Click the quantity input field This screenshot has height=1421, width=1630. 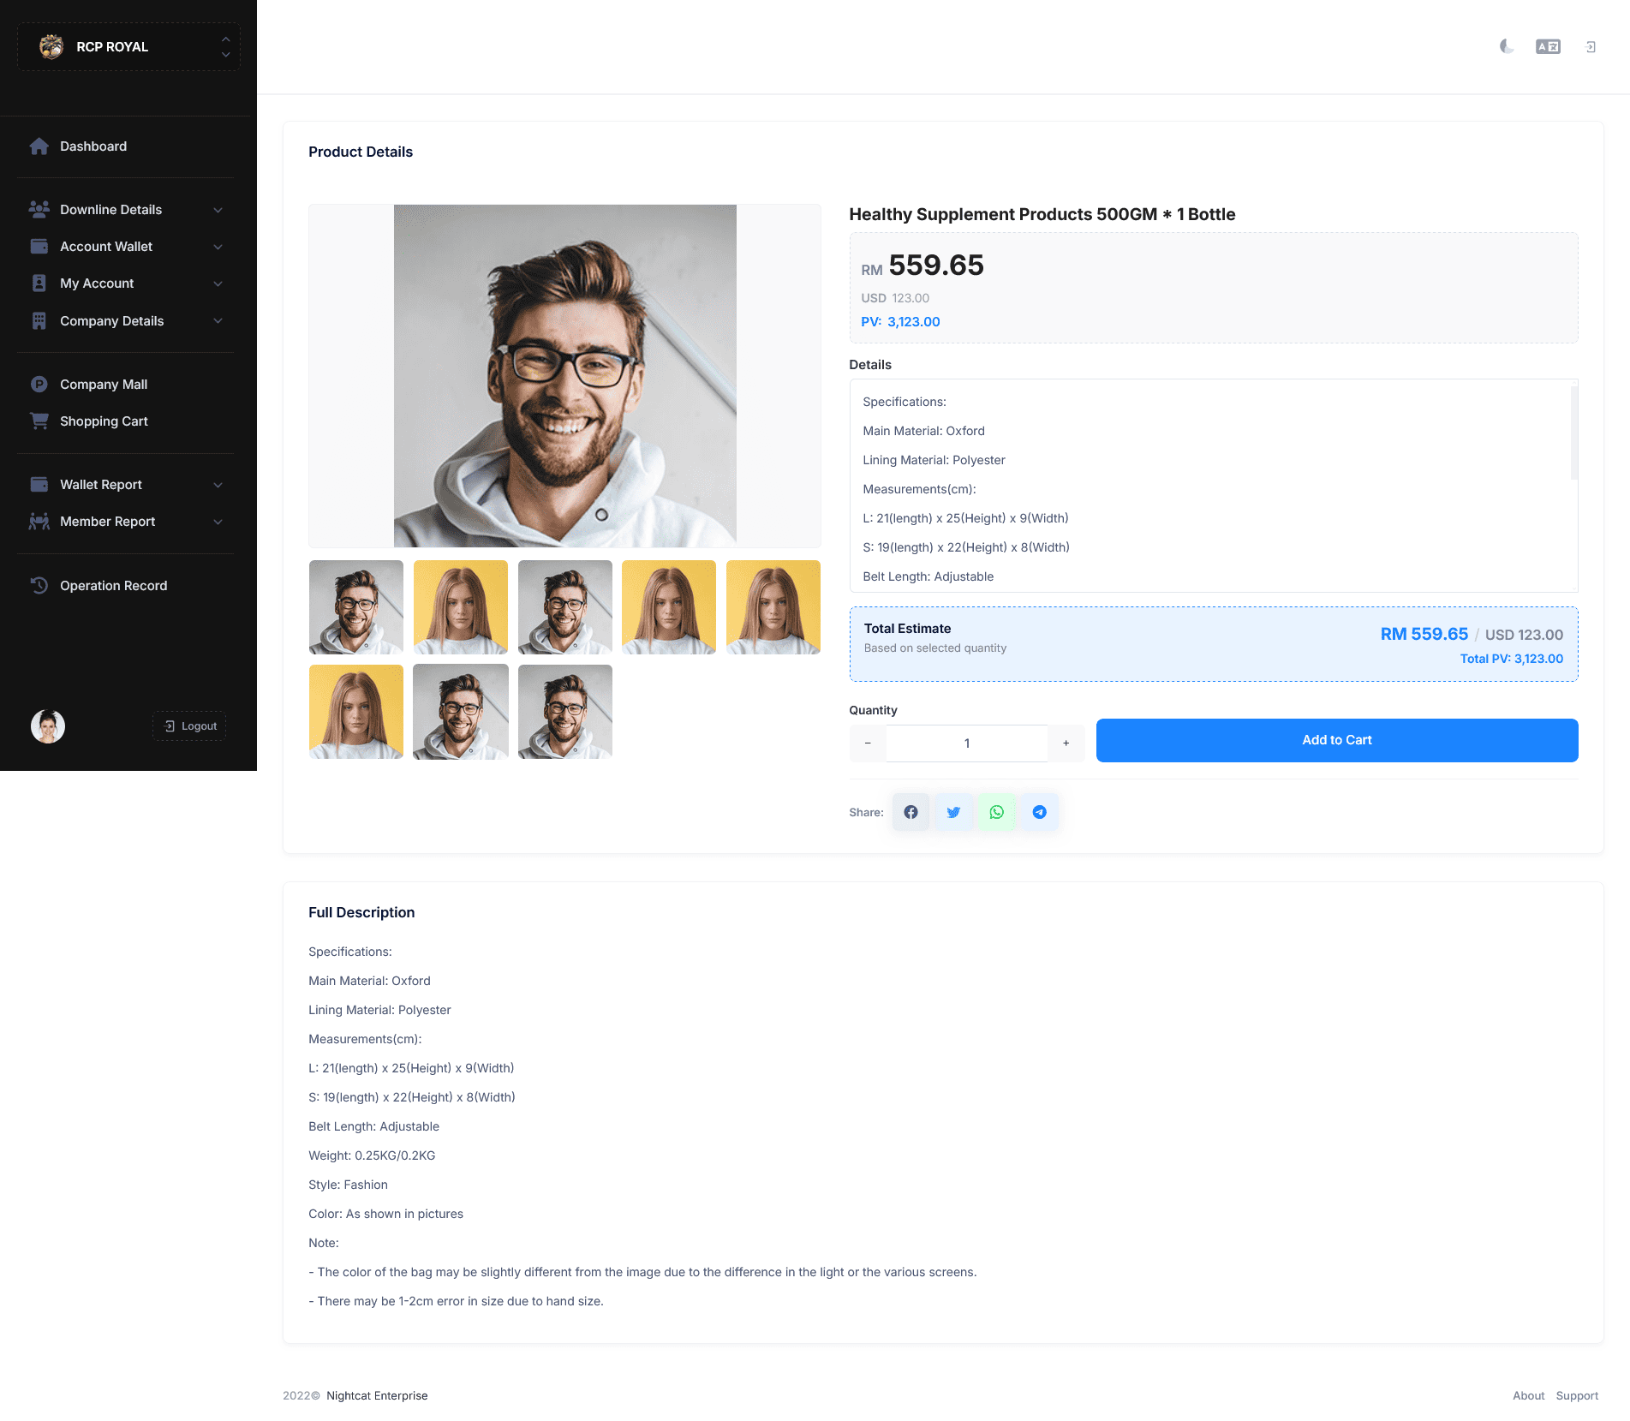pyautogui.click(x=967, y=743)
